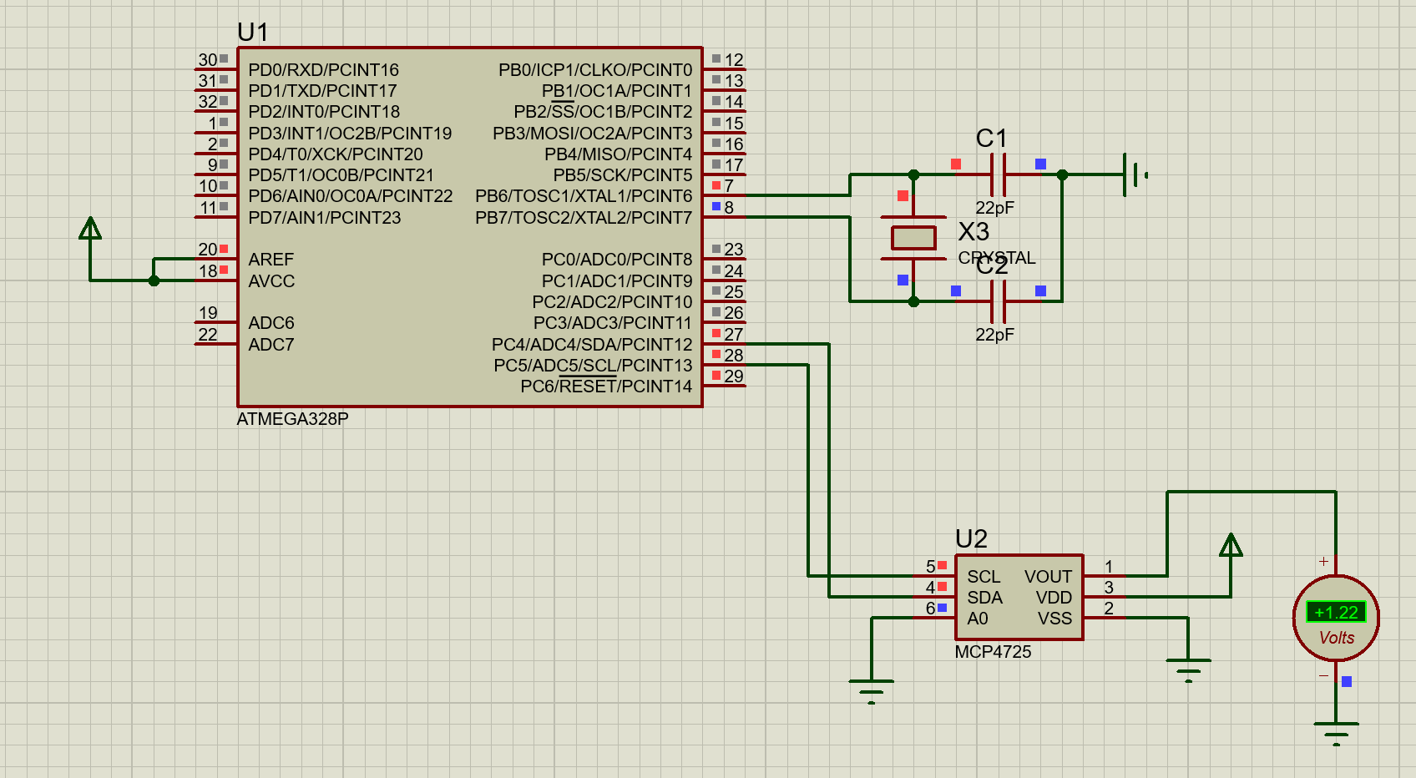Select capacitor C1
Screen dimensions: 1416x778
(x=999, y=175)
